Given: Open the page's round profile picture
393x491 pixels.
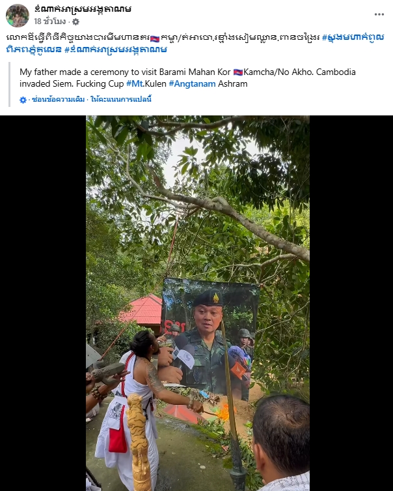Looking at the screenshot, I should (18, 16).
